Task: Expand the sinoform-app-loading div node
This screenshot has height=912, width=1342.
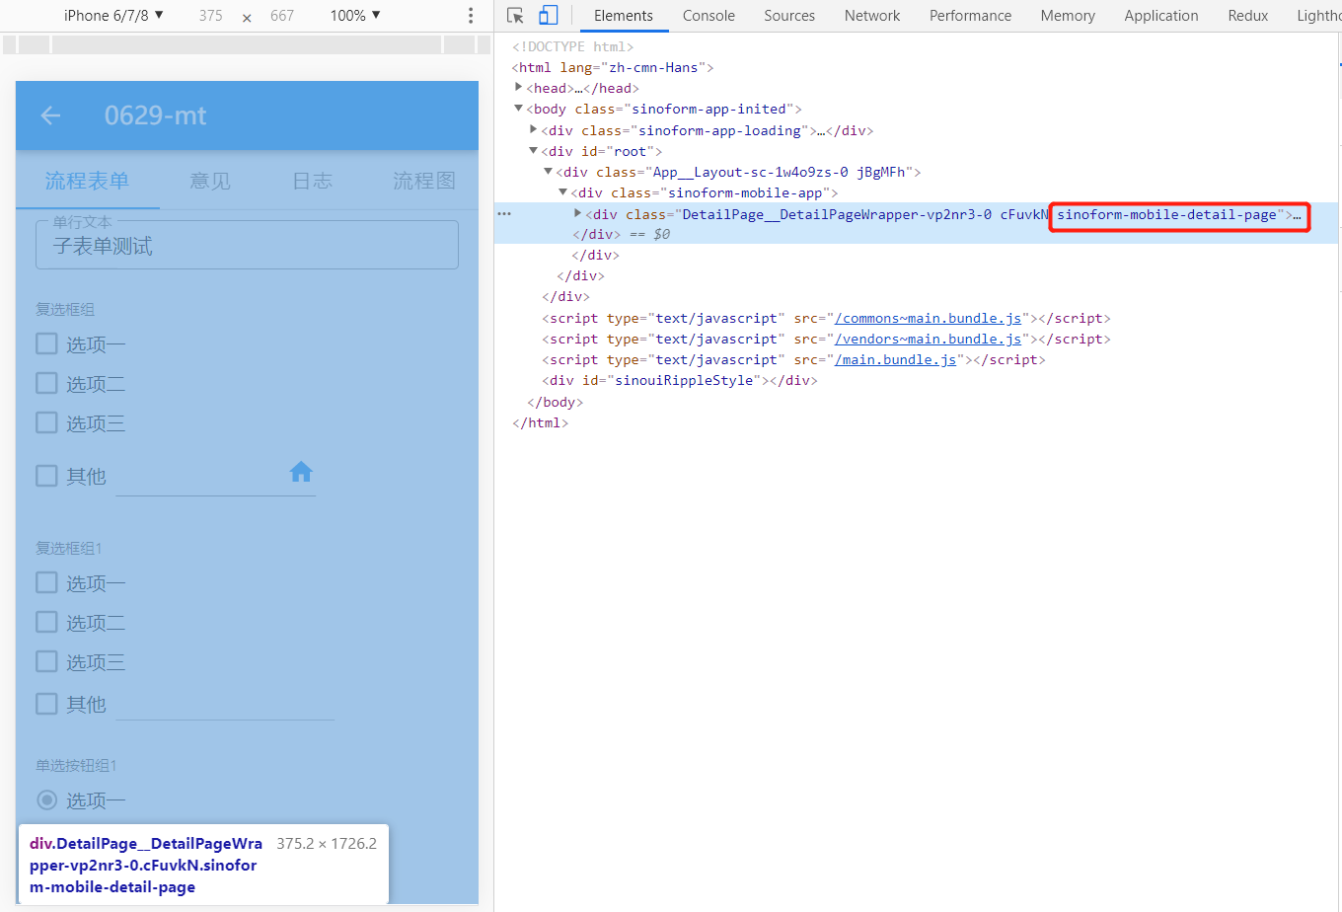Action: click(x=534, y=130)
